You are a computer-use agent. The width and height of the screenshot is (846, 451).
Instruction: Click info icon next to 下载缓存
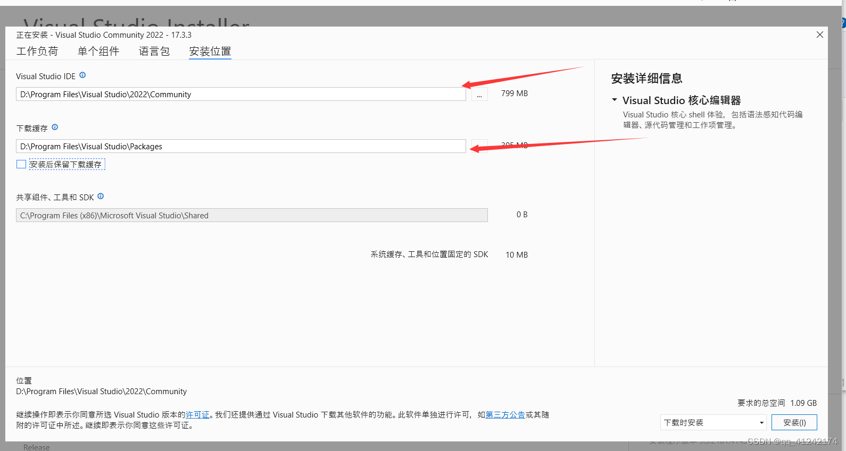click(55, 127)
